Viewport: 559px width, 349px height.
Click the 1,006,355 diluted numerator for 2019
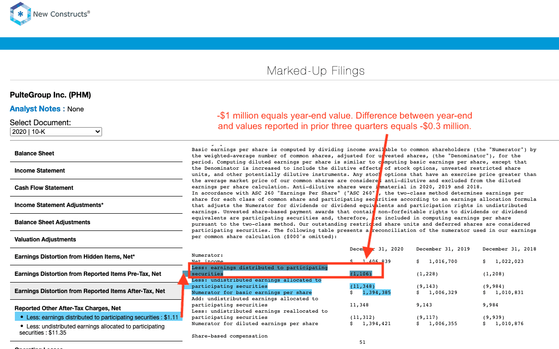[443, 324]
